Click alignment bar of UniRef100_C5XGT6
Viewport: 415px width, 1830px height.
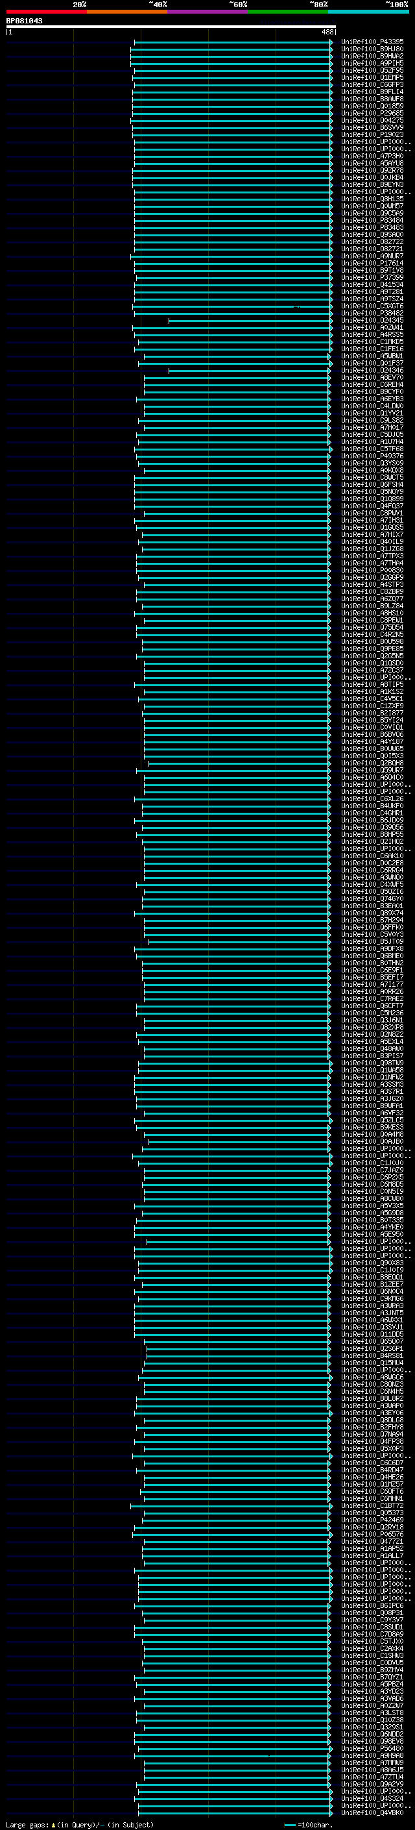[x=231, y=306]
